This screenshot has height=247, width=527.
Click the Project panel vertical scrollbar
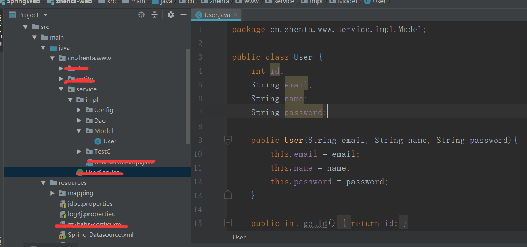188,97
